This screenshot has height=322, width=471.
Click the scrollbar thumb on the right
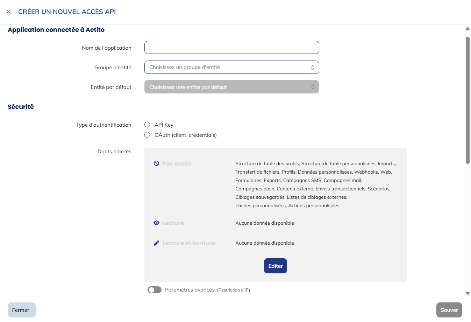(x=467, y=98)
